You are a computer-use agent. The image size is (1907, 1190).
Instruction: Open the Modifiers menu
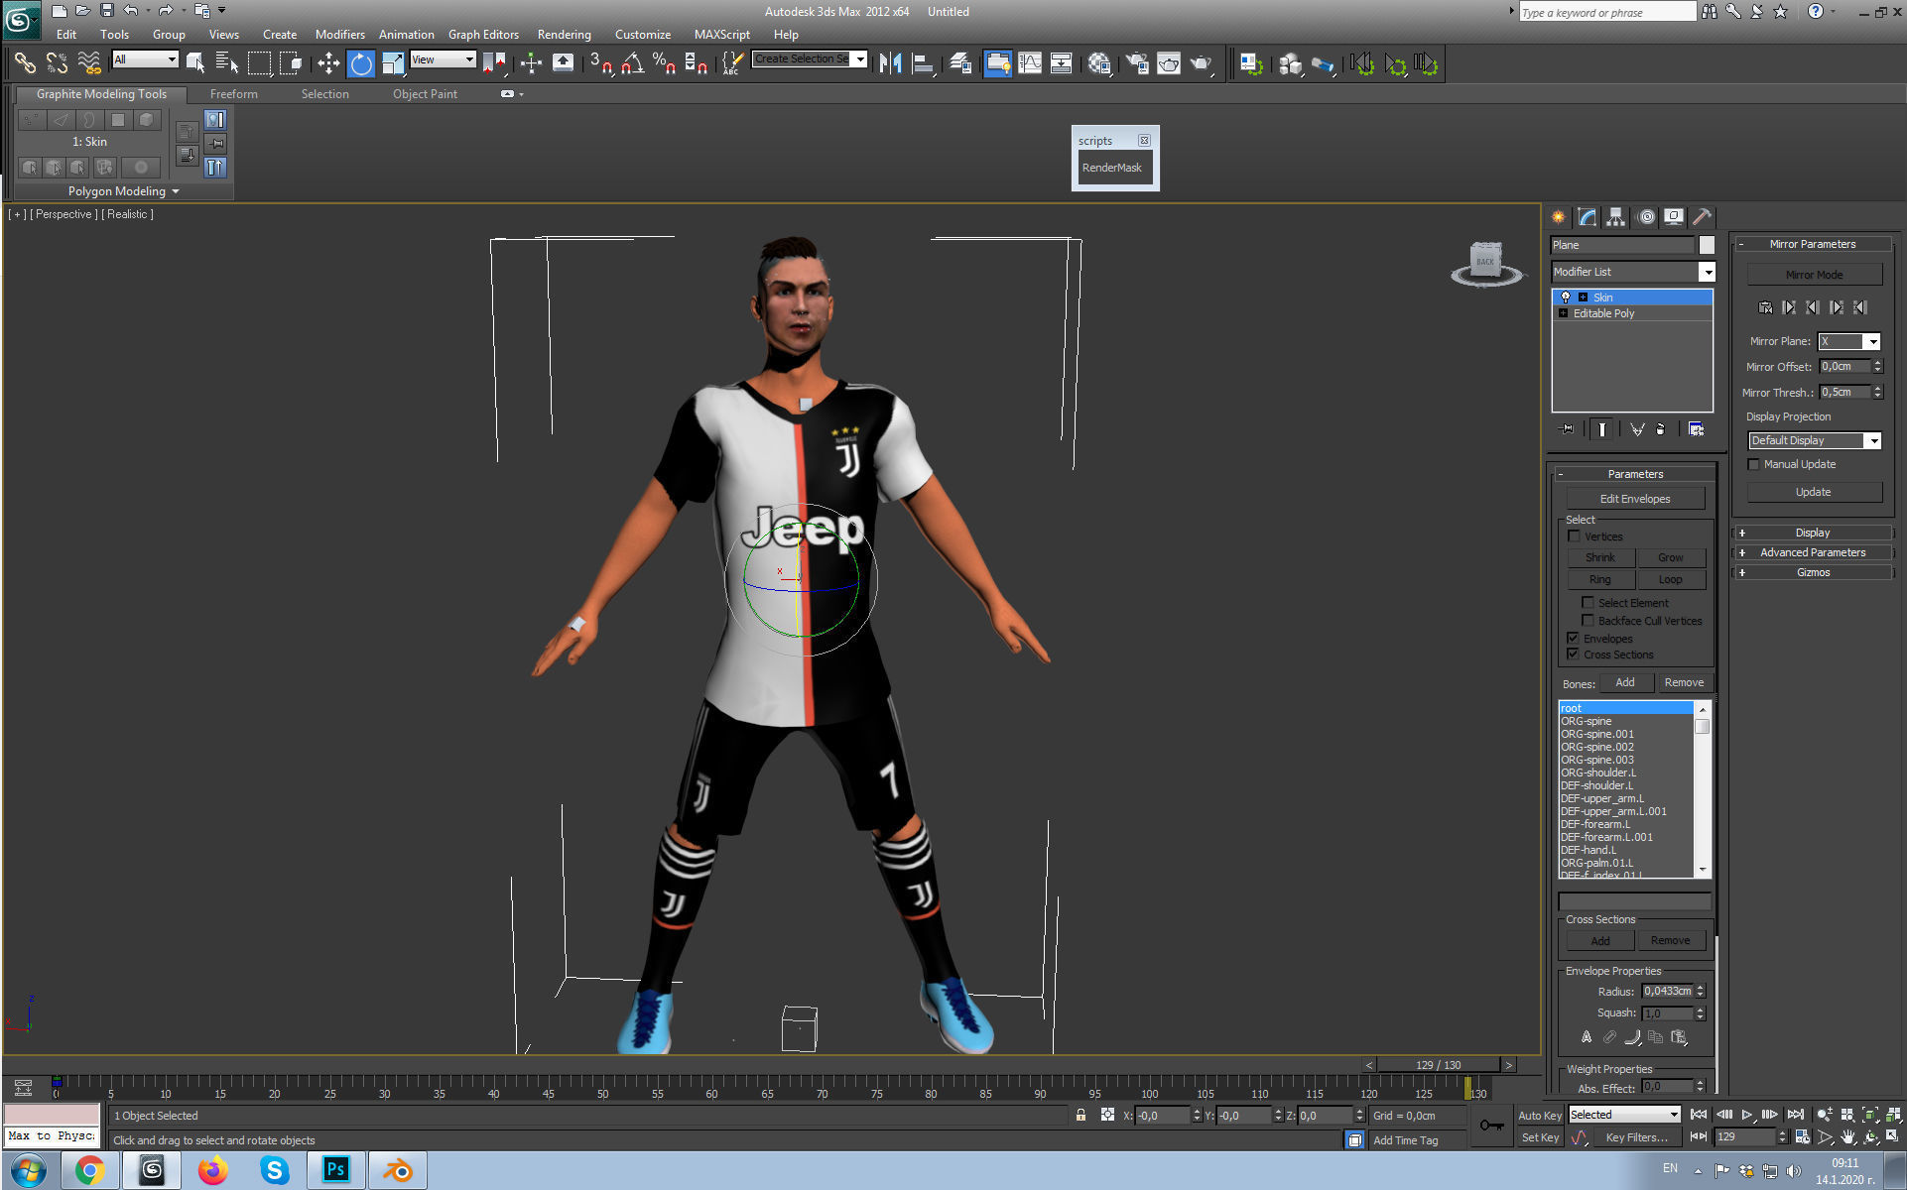[340, 35]
